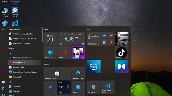Open the Phone Link tile
Screen dimensions: 172x96
pos(50,53)
